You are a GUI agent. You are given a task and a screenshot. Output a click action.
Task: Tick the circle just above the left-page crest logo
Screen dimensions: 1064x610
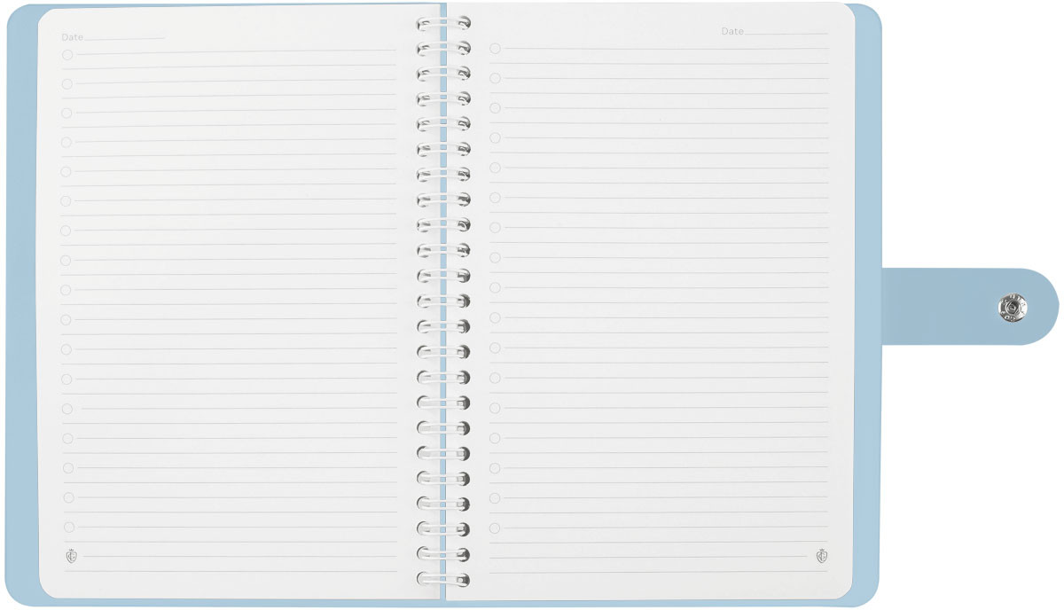(68, 527)
